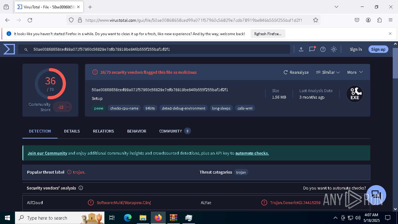Open a new tab with plus button
This screenshot has height=224, width=398.
pyautogui.click(x=90, y=7)
